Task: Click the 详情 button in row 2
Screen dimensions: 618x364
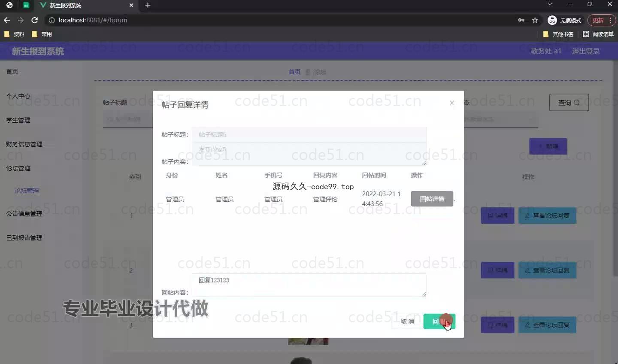Action: [497, 270]
